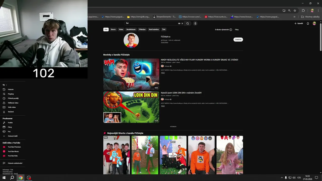Screen dimensions: 322x181
Task: Open Chrome three-dot menu
Action: tap(318, 11)
